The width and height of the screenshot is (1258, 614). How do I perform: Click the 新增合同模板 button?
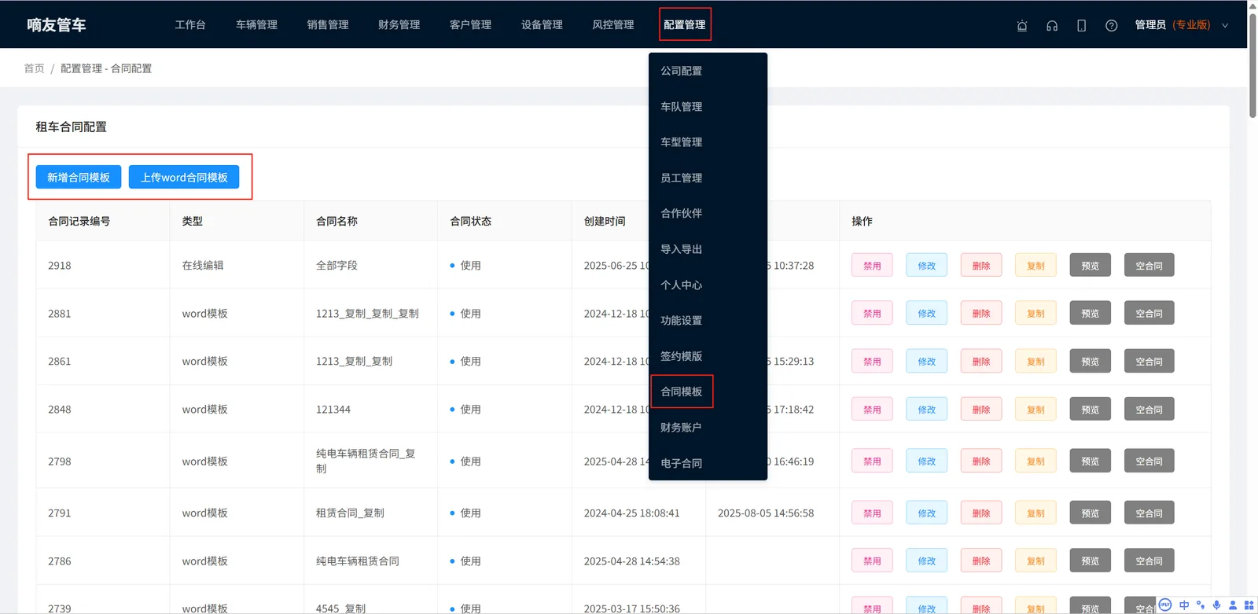pos(79,177)
